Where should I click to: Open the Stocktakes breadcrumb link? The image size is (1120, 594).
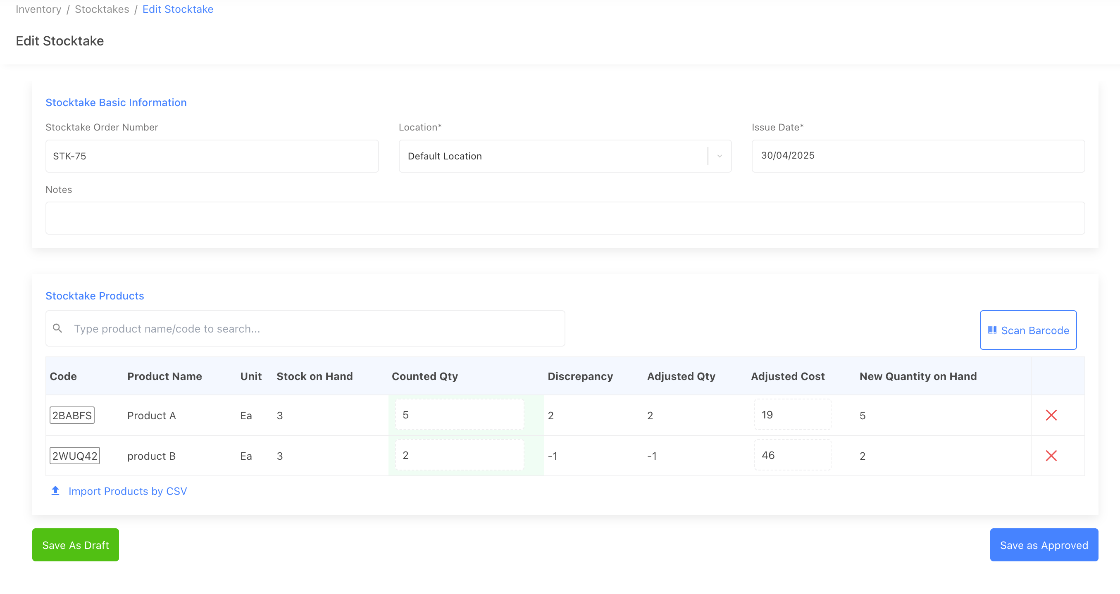point(102,9)
